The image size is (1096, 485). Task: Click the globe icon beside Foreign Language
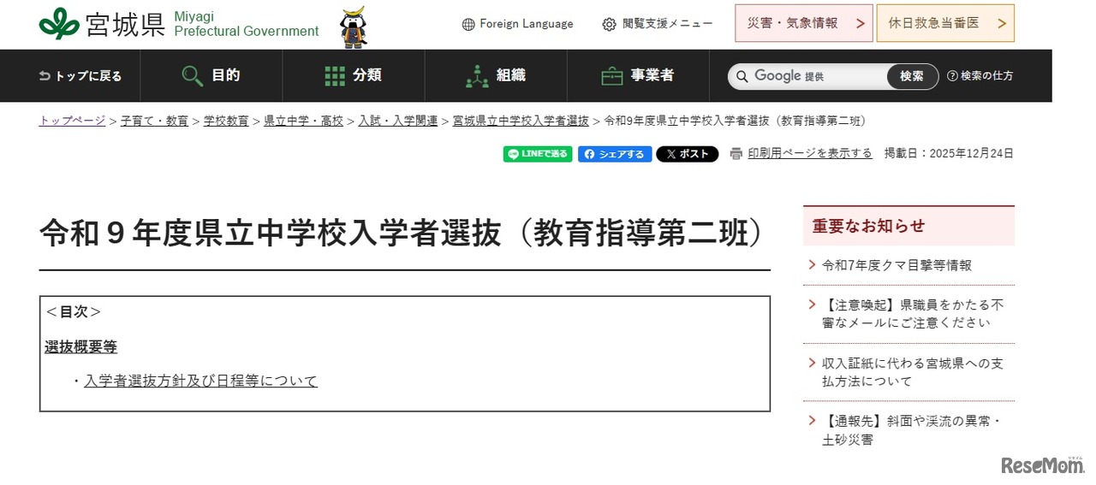[x=468, y=25]
